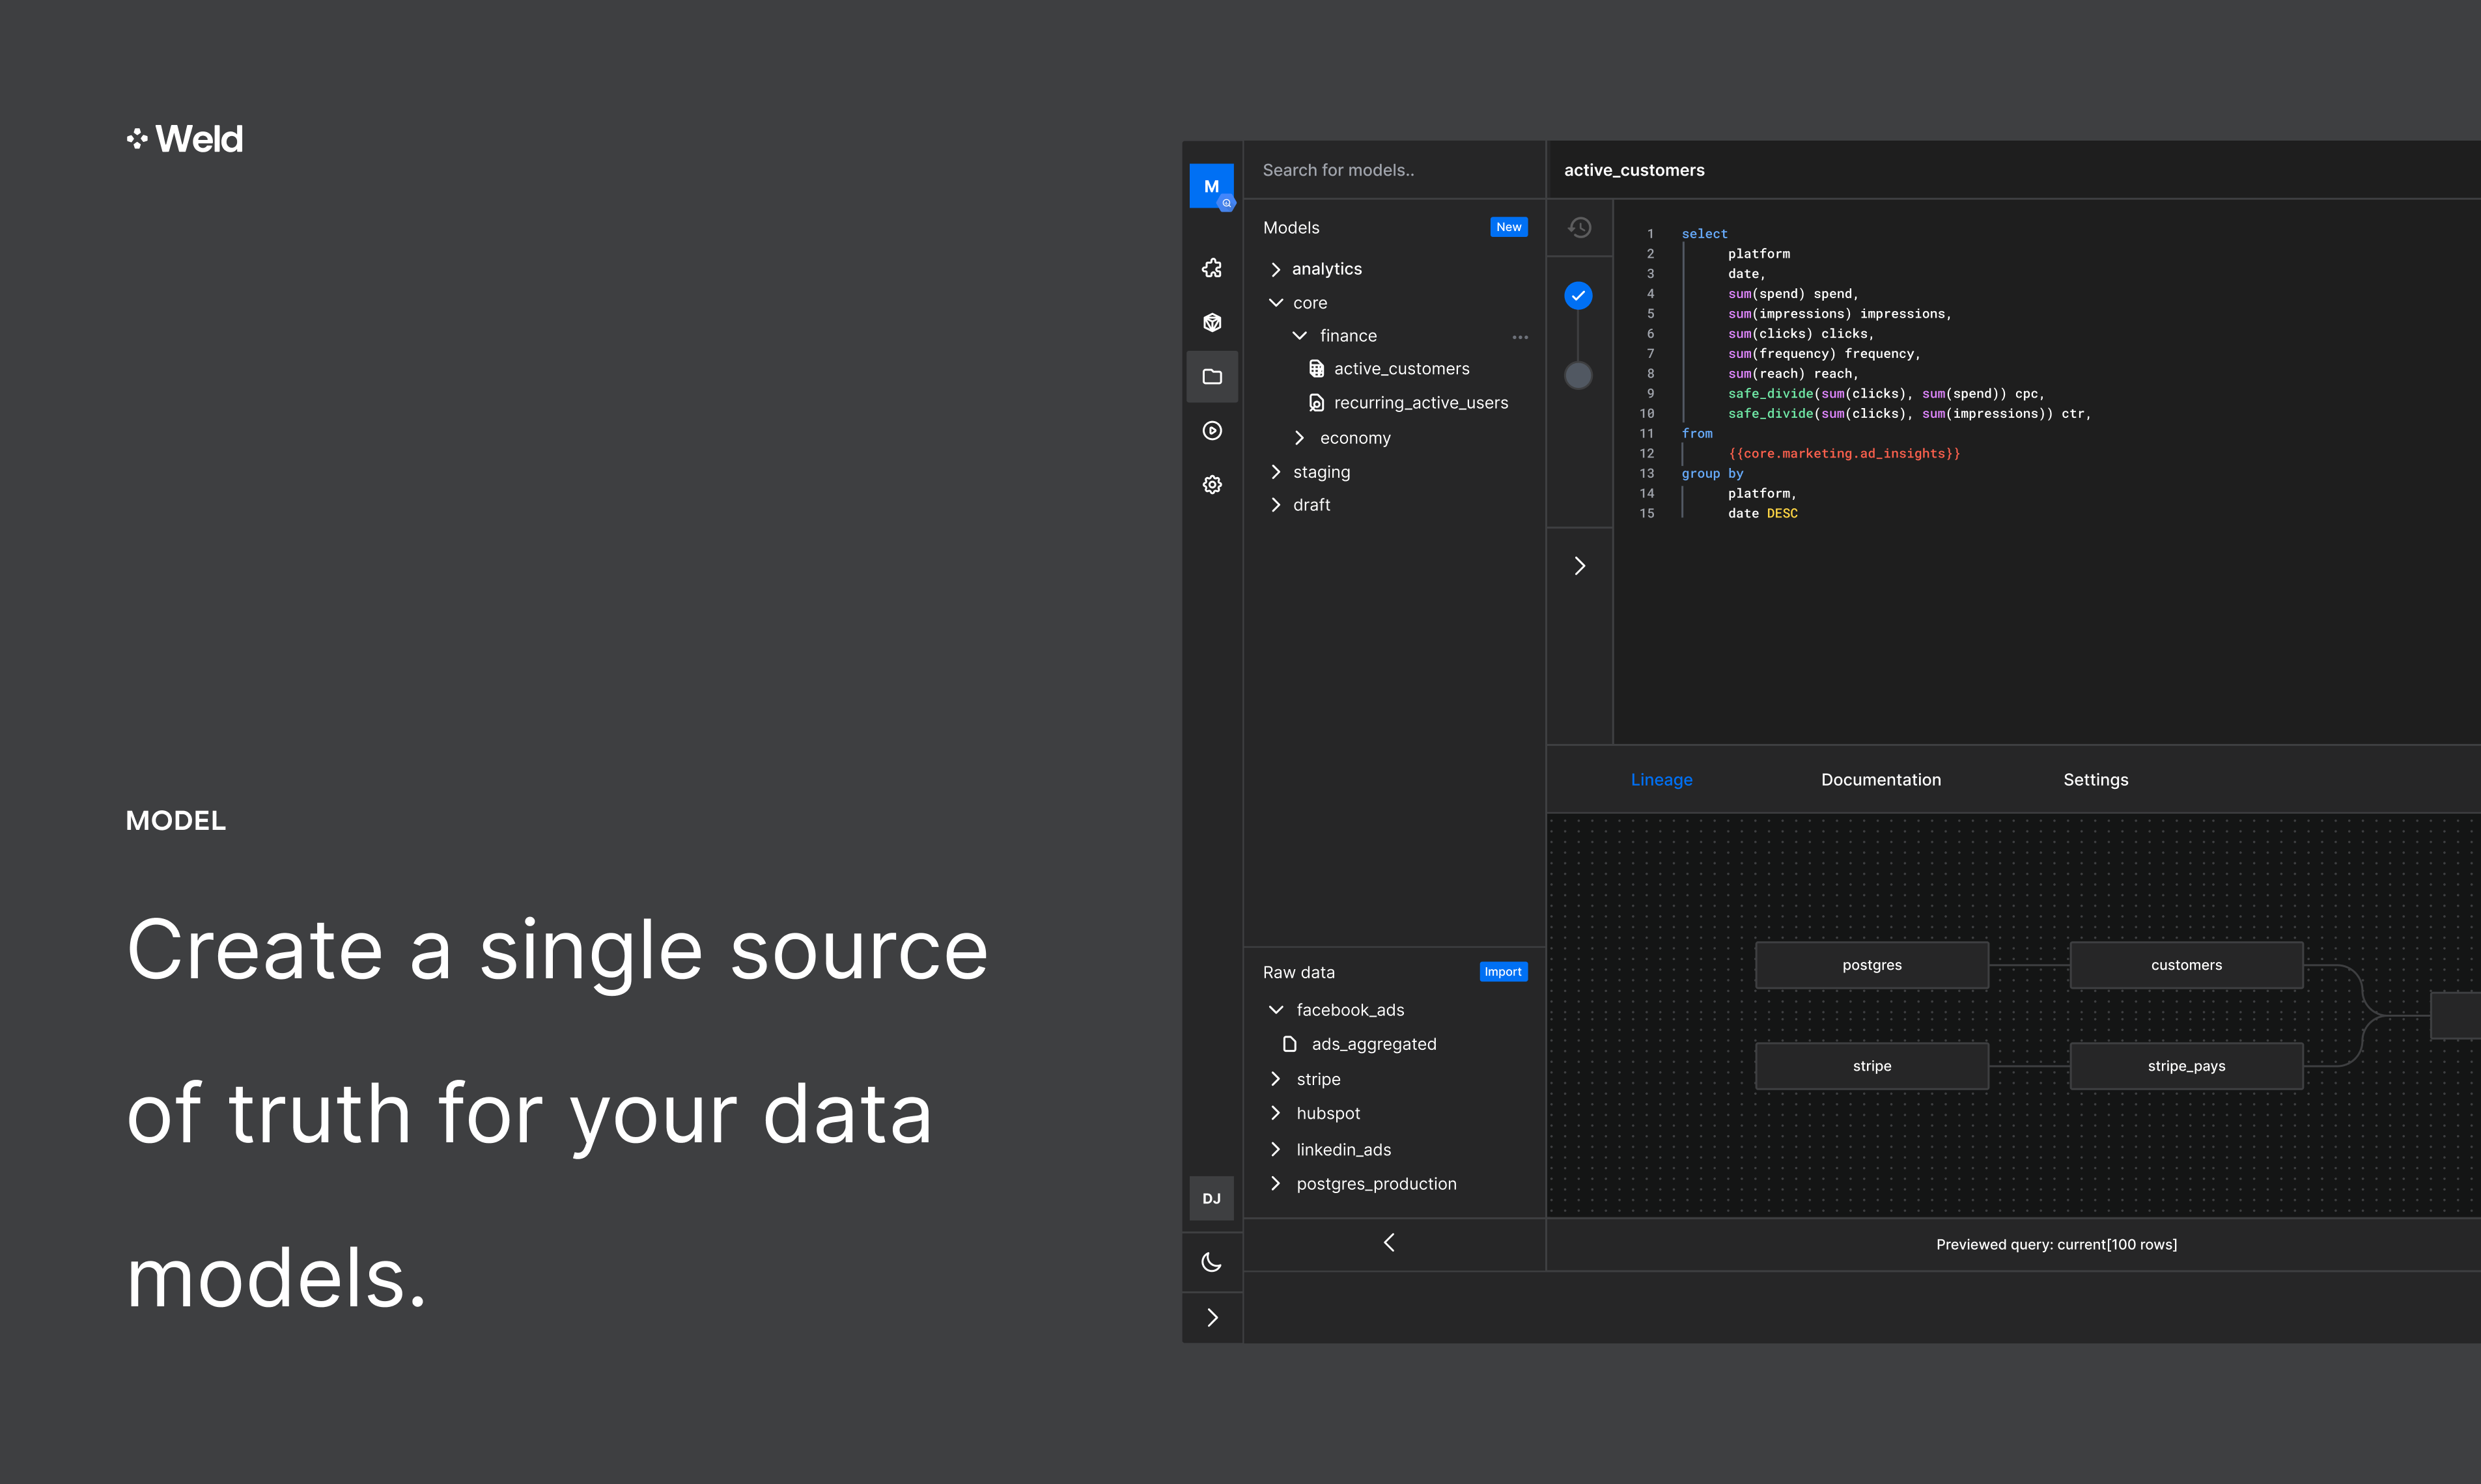Click the ads_aggregated document icon
Image resolution: width=2481 pixels, height=1484 pixels.
[x=1289, y=1044]
